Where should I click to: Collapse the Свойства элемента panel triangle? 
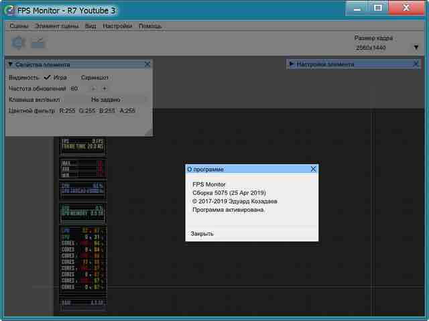11,64
